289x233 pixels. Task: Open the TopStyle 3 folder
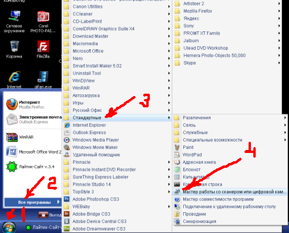click(x=117, y=191)
